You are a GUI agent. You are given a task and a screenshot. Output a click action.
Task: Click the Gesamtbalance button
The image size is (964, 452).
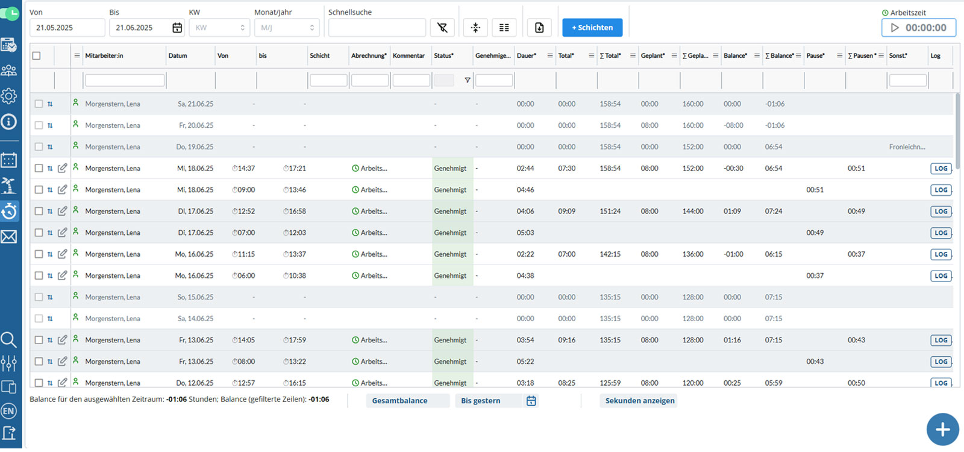[x=408, y=401]
